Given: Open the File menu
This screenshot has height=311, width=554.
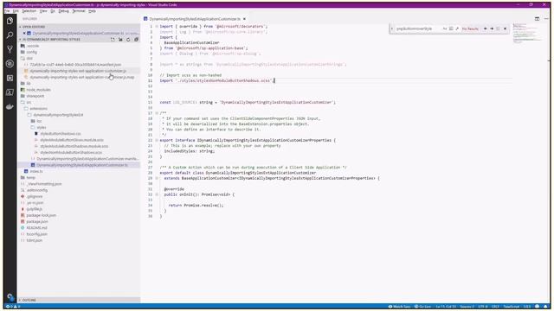Looking at the screenshot, I should click(x=7, y=11).
